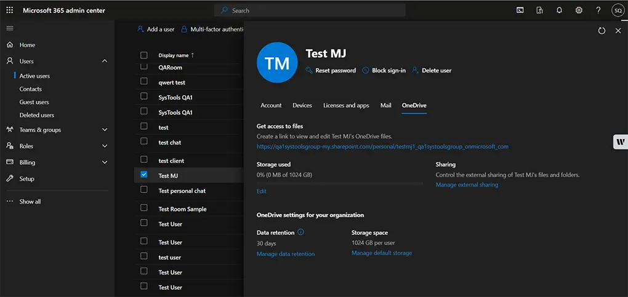Click the Add a user icon
The height and width of the screenshot is (297, 628).
[140, 30]
